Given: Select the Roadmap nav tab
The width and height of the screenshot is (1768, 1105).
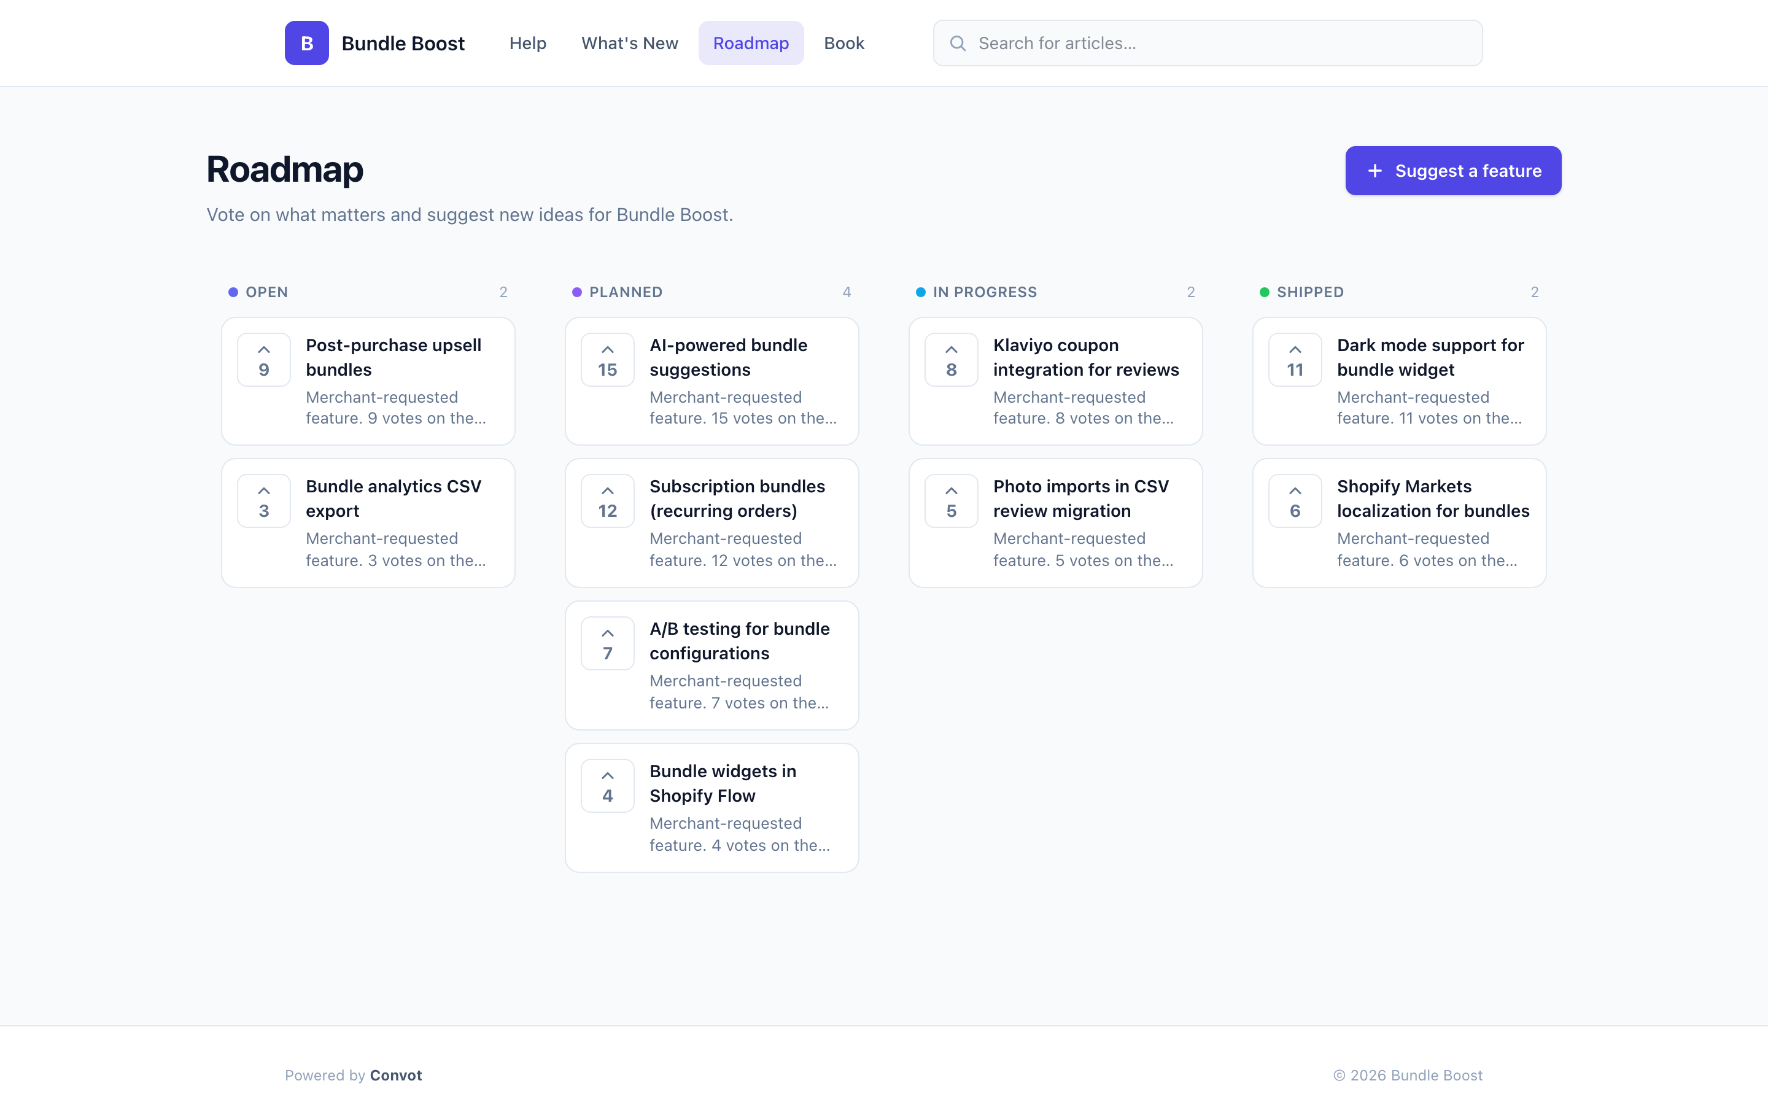Looking at the screenshot, I should tap(751, 43).
